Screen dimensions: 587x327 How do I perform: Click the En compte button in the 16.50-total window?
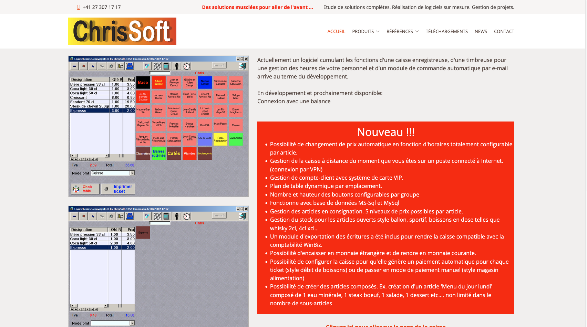[x=219, y=215]
